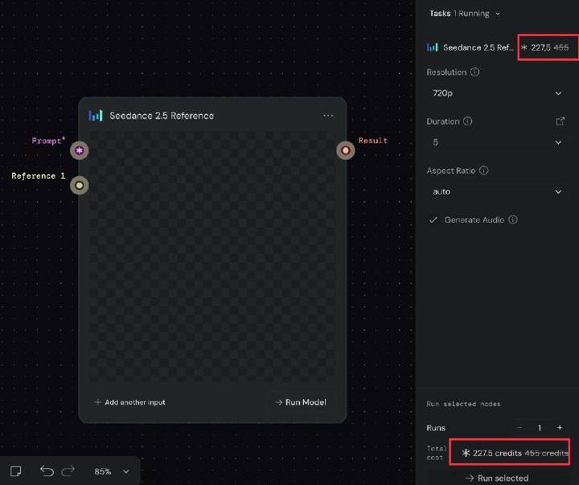Click the Seedance logo on the node header
The height and width of the screenshot is (485, 579).
coord(96,116)
